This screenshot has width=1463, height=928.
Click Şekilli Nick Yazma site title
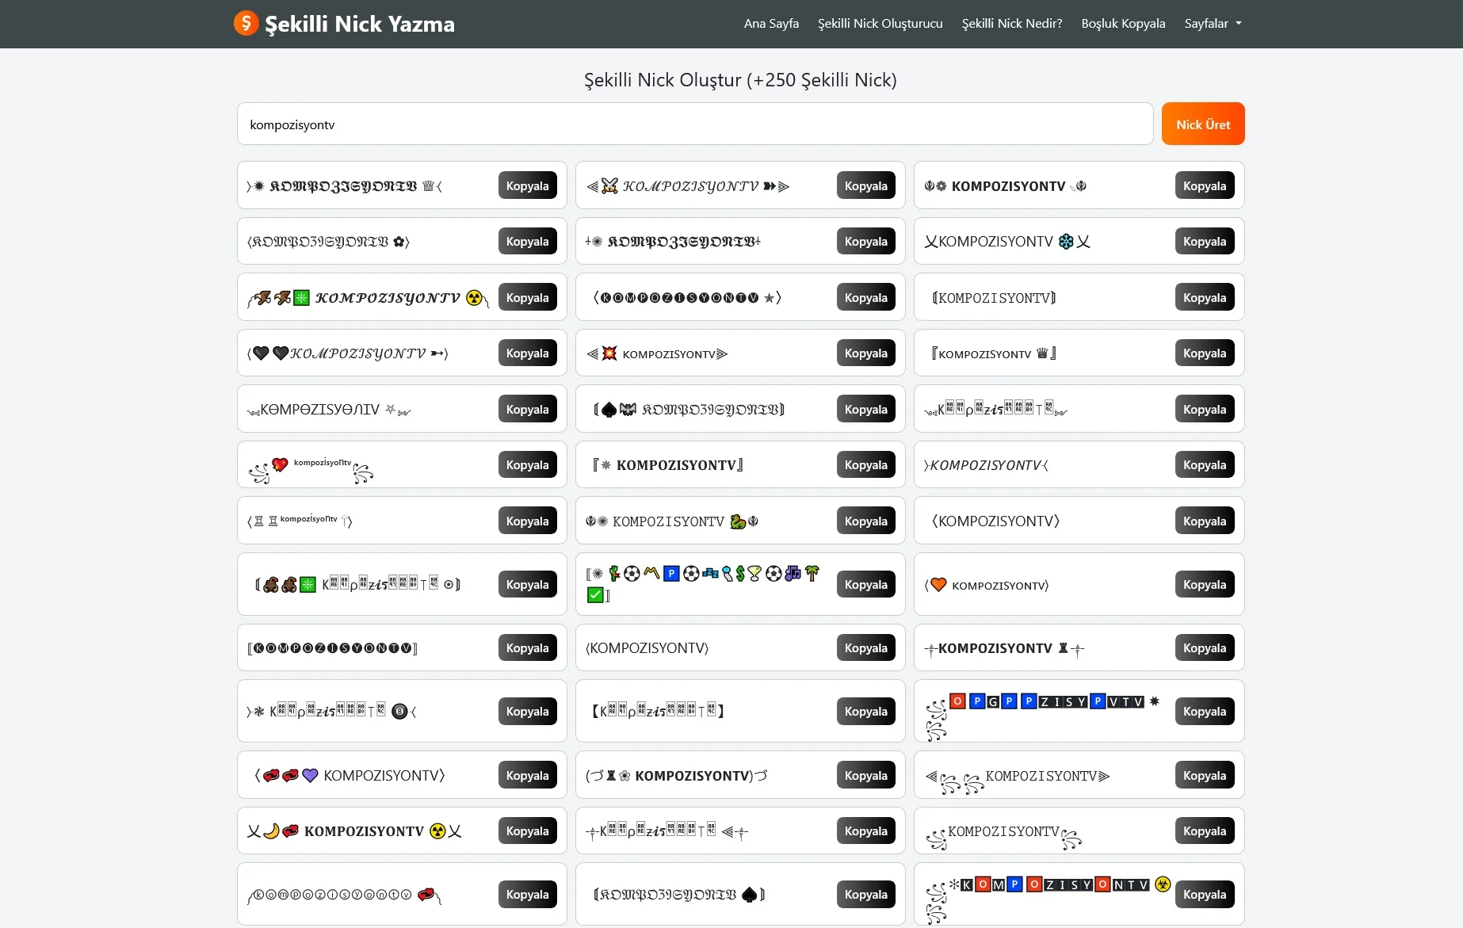click(x=359, y=24)
